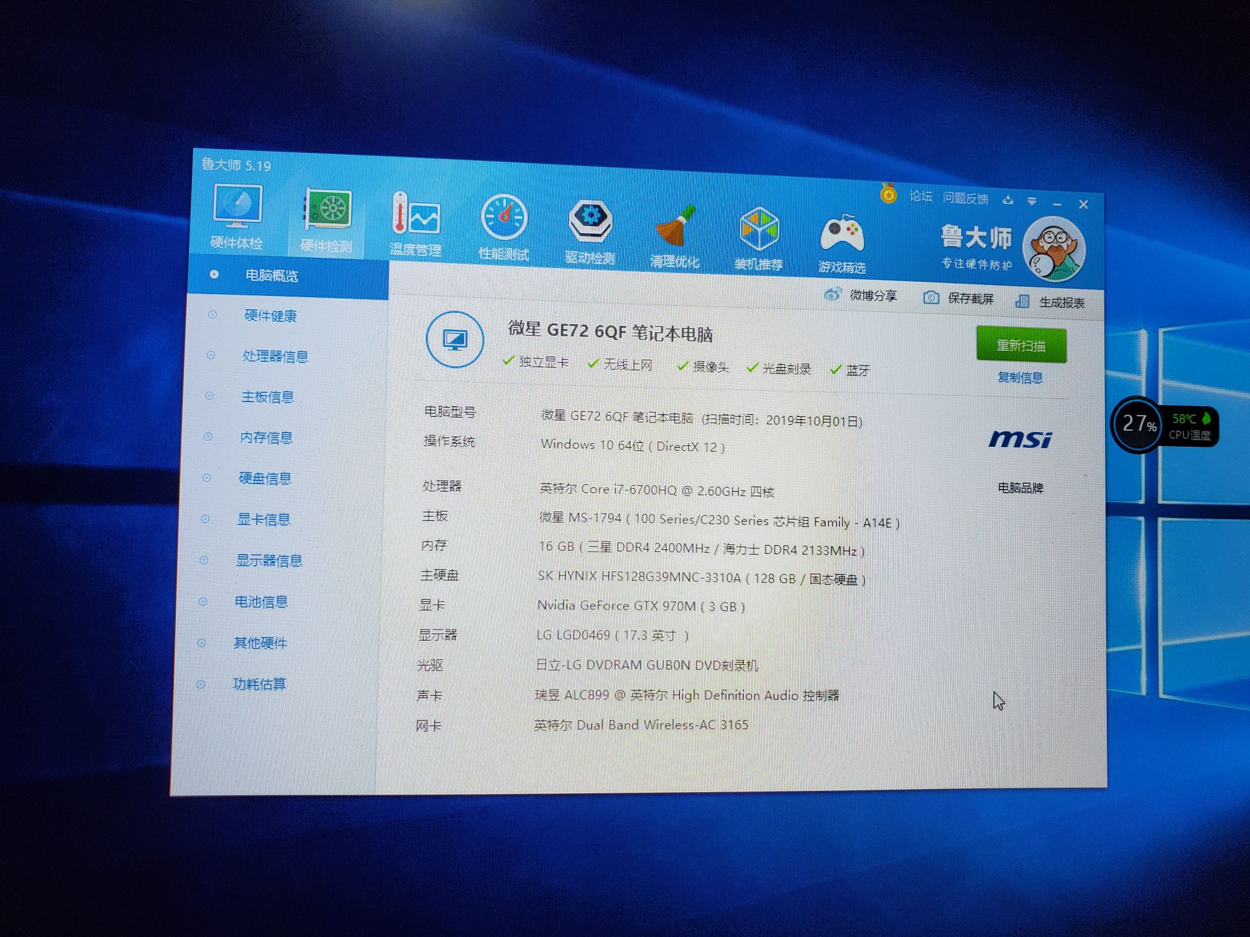1250x937 pixels.
Task: Open the 硬件体检 hardware checkup icon
Action: (237, 216)
